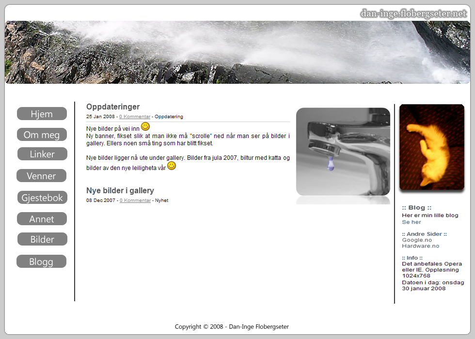Click the dripping faucet image
475x339 pixels.
coord(343,152)
